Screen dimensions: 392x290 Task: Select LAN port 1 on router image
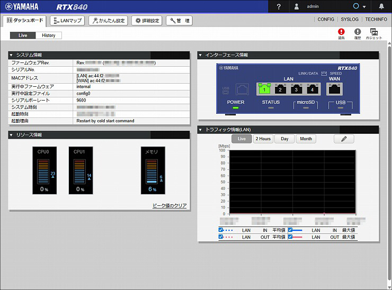pyautogui.click(x=263, y=89)
